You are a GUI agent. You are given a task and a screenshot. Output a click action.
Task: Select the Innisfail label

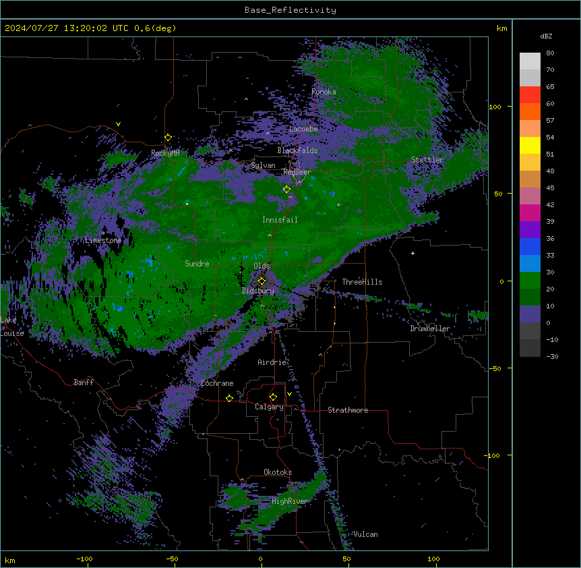coord(280,220)
